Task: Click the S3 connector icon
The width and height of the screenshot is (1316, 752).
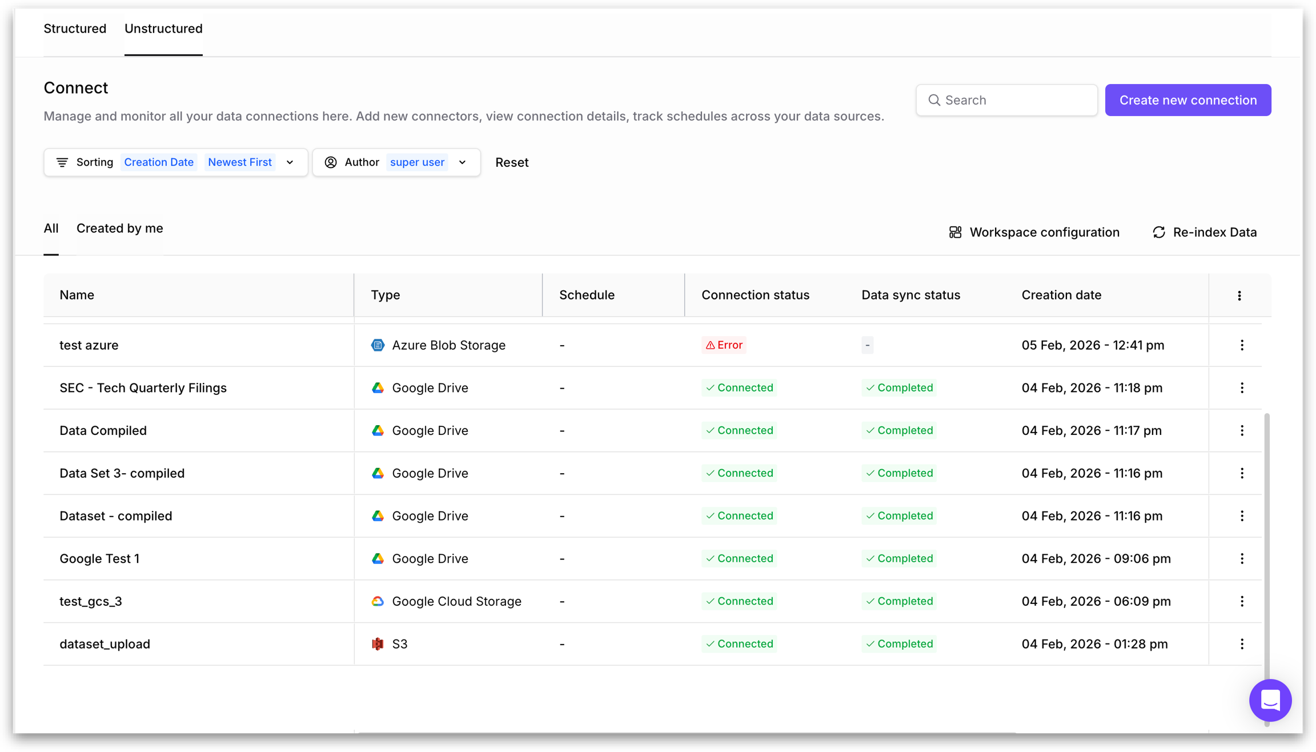Action: point(378,644)
